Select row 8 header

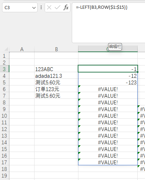pos(5,103)
